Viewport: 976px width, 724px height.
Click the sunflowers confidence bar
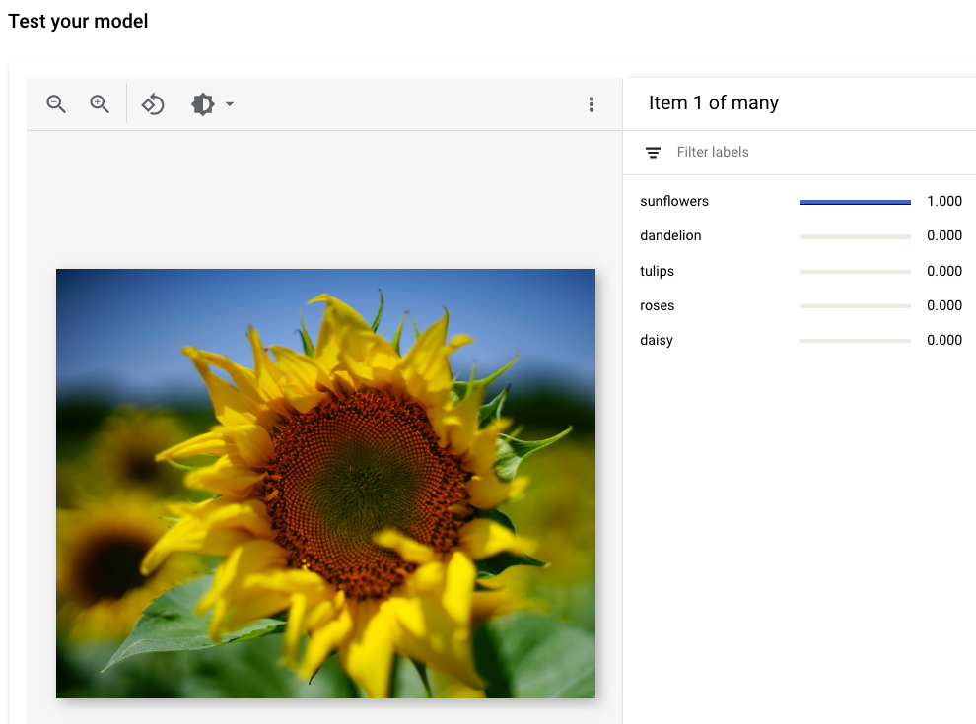(855, 201)
